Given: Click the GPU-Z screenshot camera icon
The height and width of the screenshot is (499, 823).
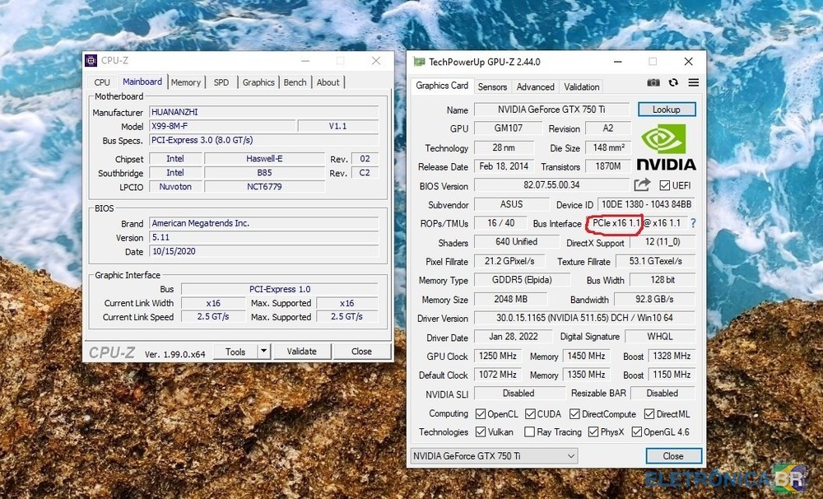Looking at the screenshot, I should click(653, 83).
